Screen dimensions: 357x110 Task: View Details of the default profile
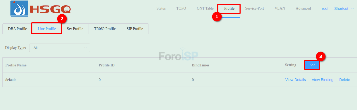click(295, 80)
